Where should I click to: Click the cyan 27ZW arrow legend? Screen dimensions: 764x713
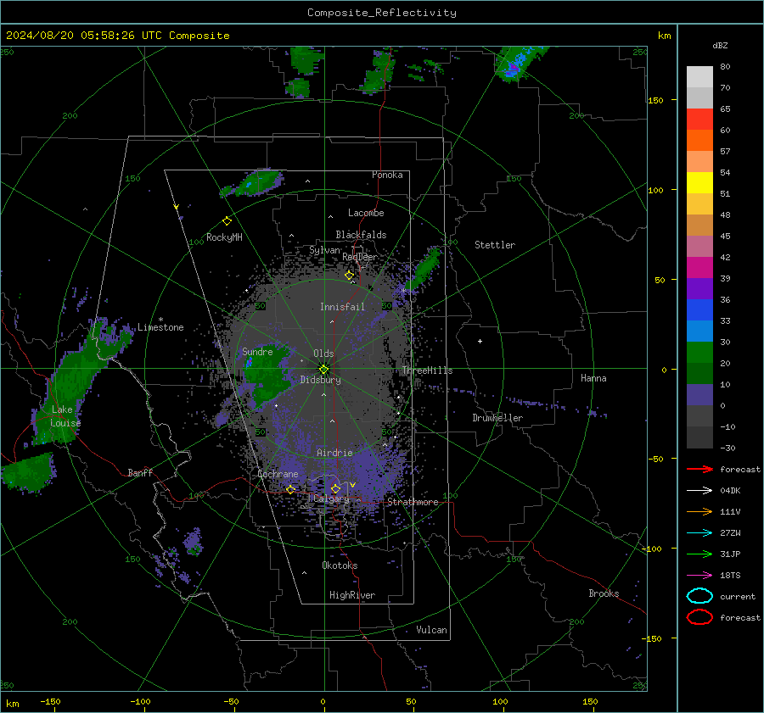click(699, 533)
